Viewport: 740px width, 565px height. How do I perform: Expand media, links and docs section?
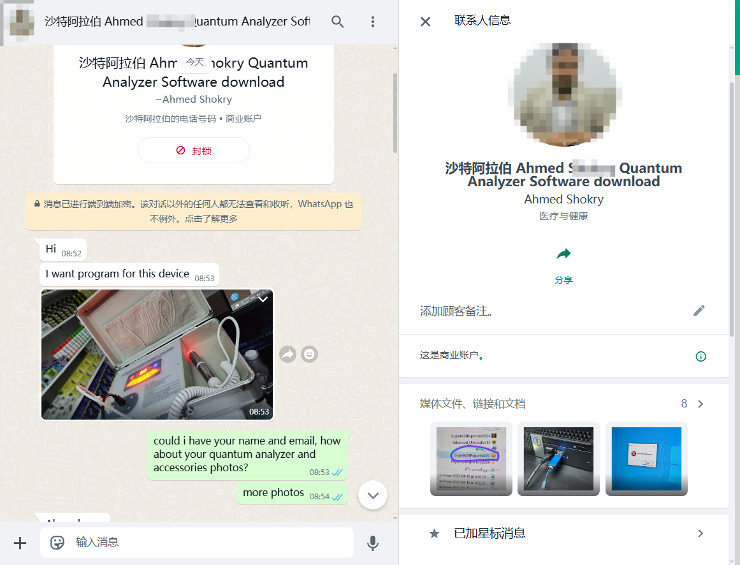pos(700,404)
